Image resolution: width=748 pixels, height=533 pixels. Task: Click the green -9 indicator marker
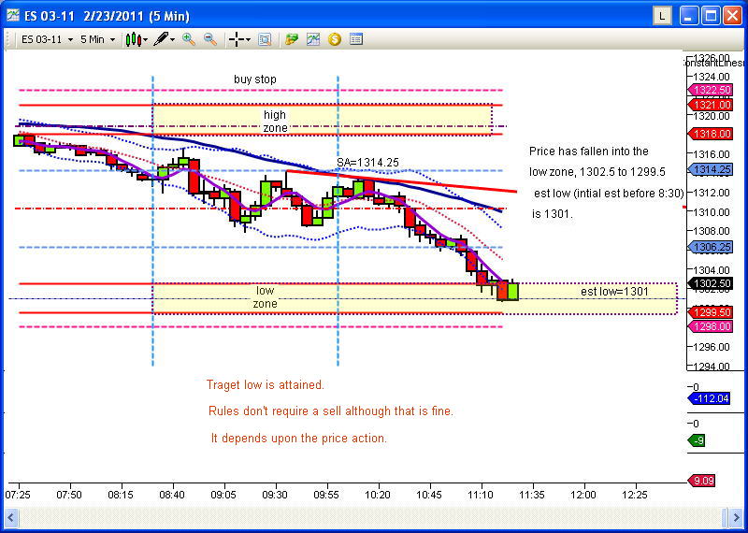pyautogui.click(x=696, y=440)
